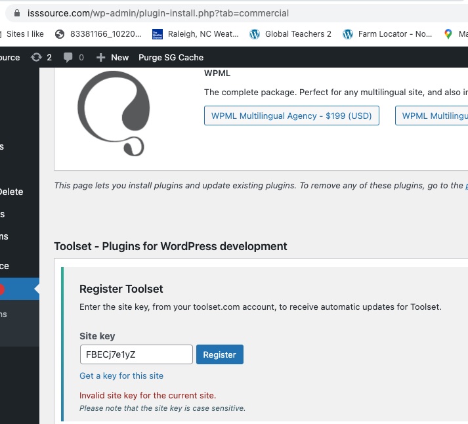Click the Site key label

click(x=97, y=336)
